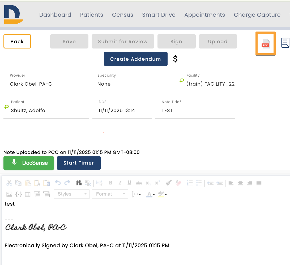
Task: Open the Census page
Action: 122,15
